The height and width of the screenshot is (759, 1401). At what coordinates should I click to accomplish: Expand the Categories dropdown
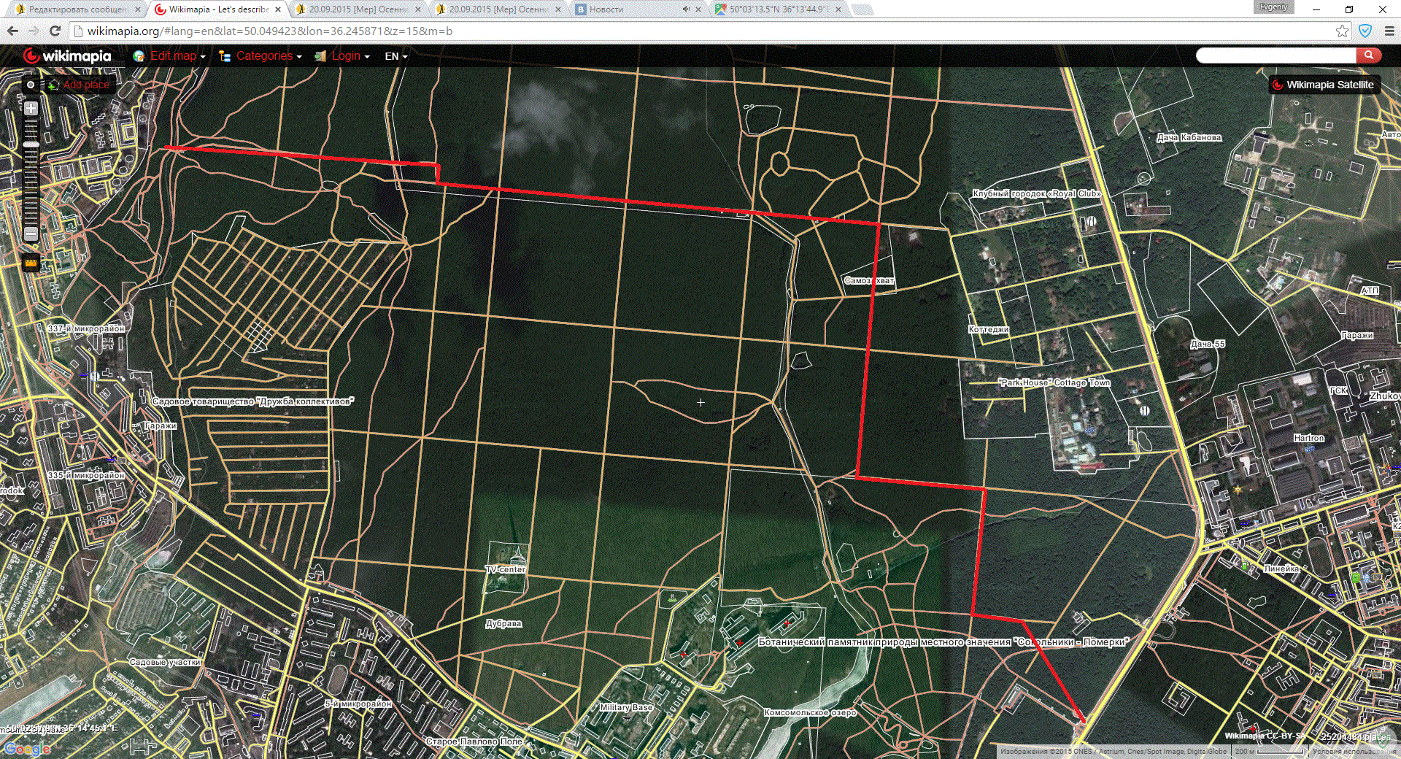click(260, 56)
